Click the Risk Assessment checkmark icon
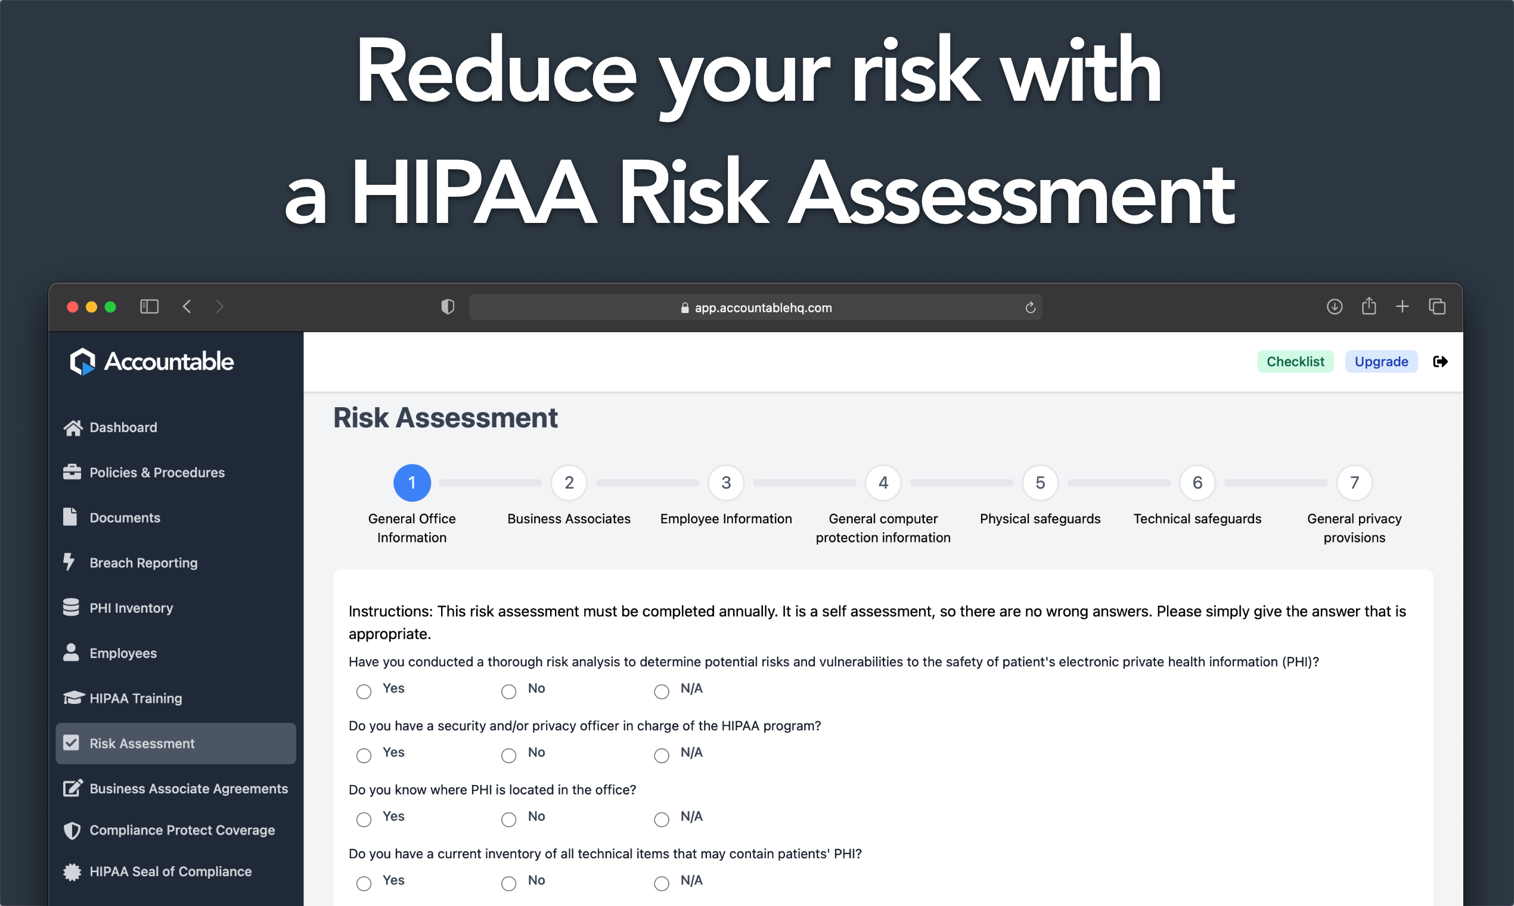1514x906 pixels. point(71,742)
